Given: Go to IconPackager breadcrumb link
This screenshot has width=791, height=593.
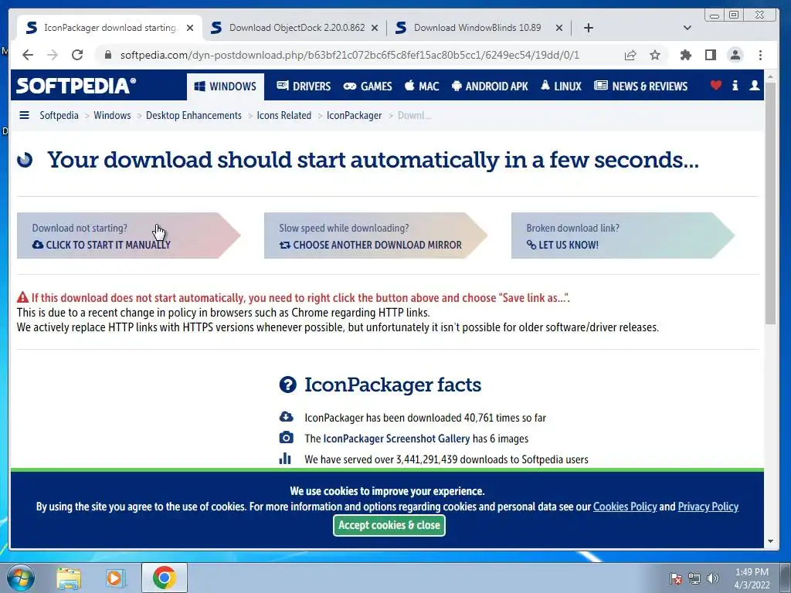Looking at the screenshot, I should tap(354, 116).
